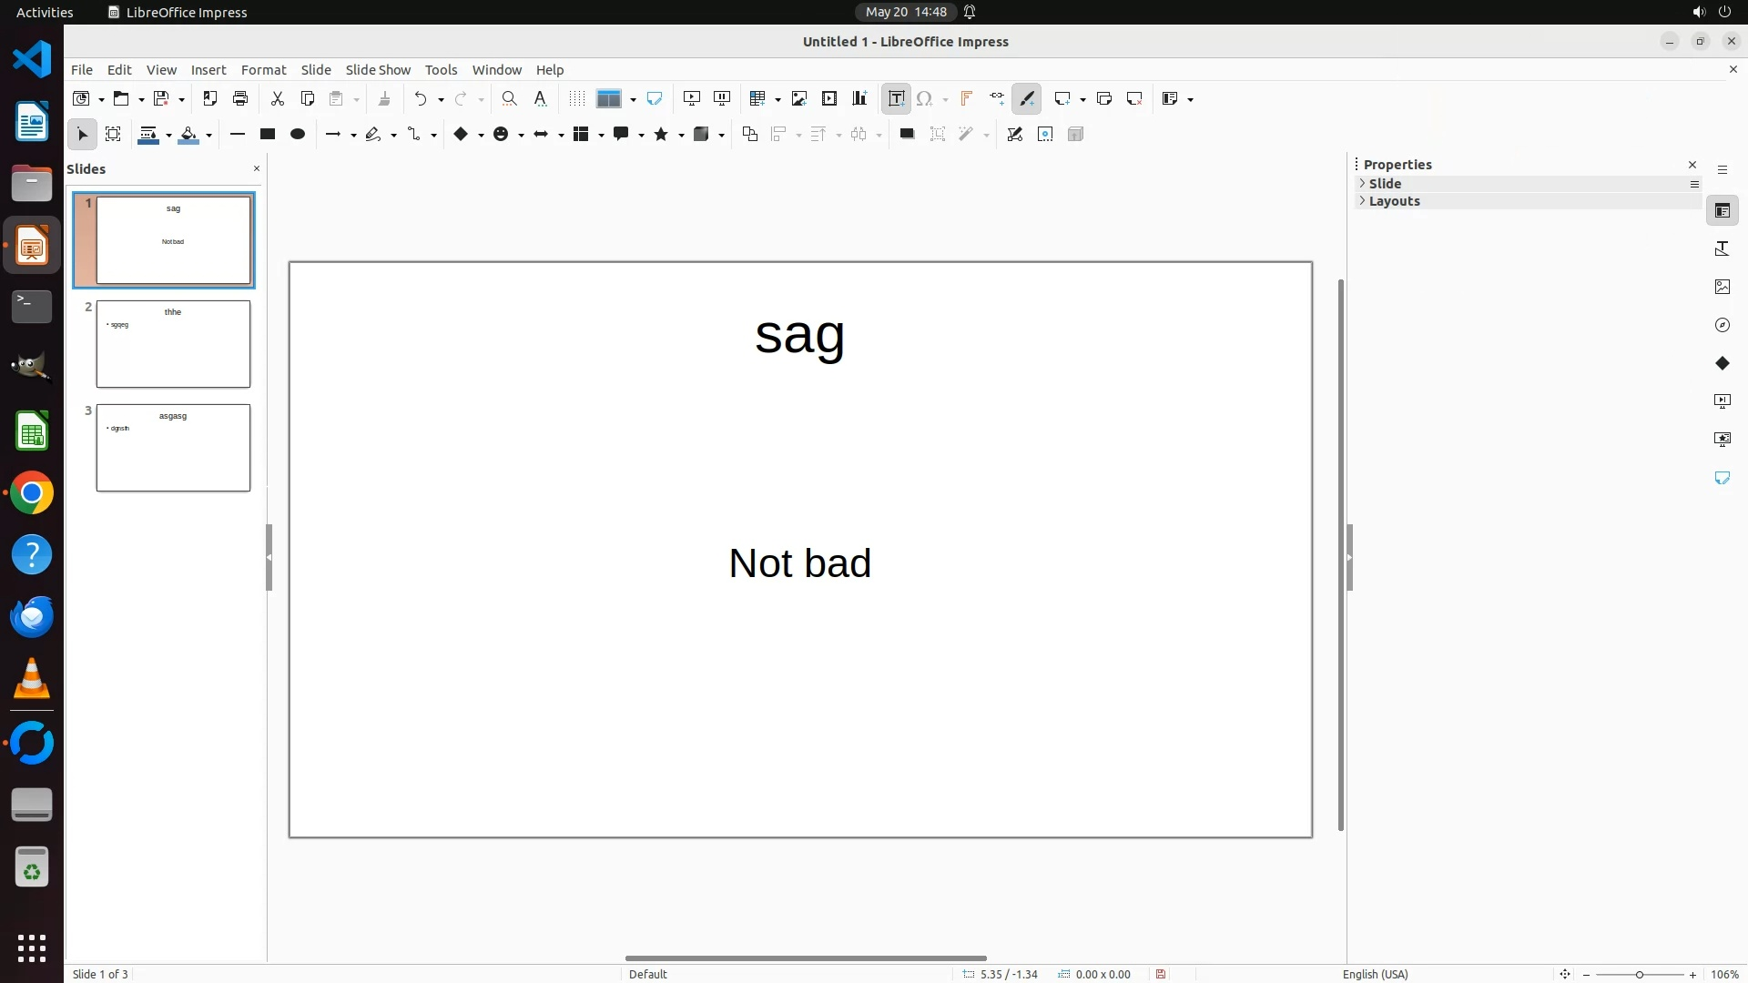Screen dimensions: 1748x983
Task: Insert a text box
Action: (x=896, y=98)
